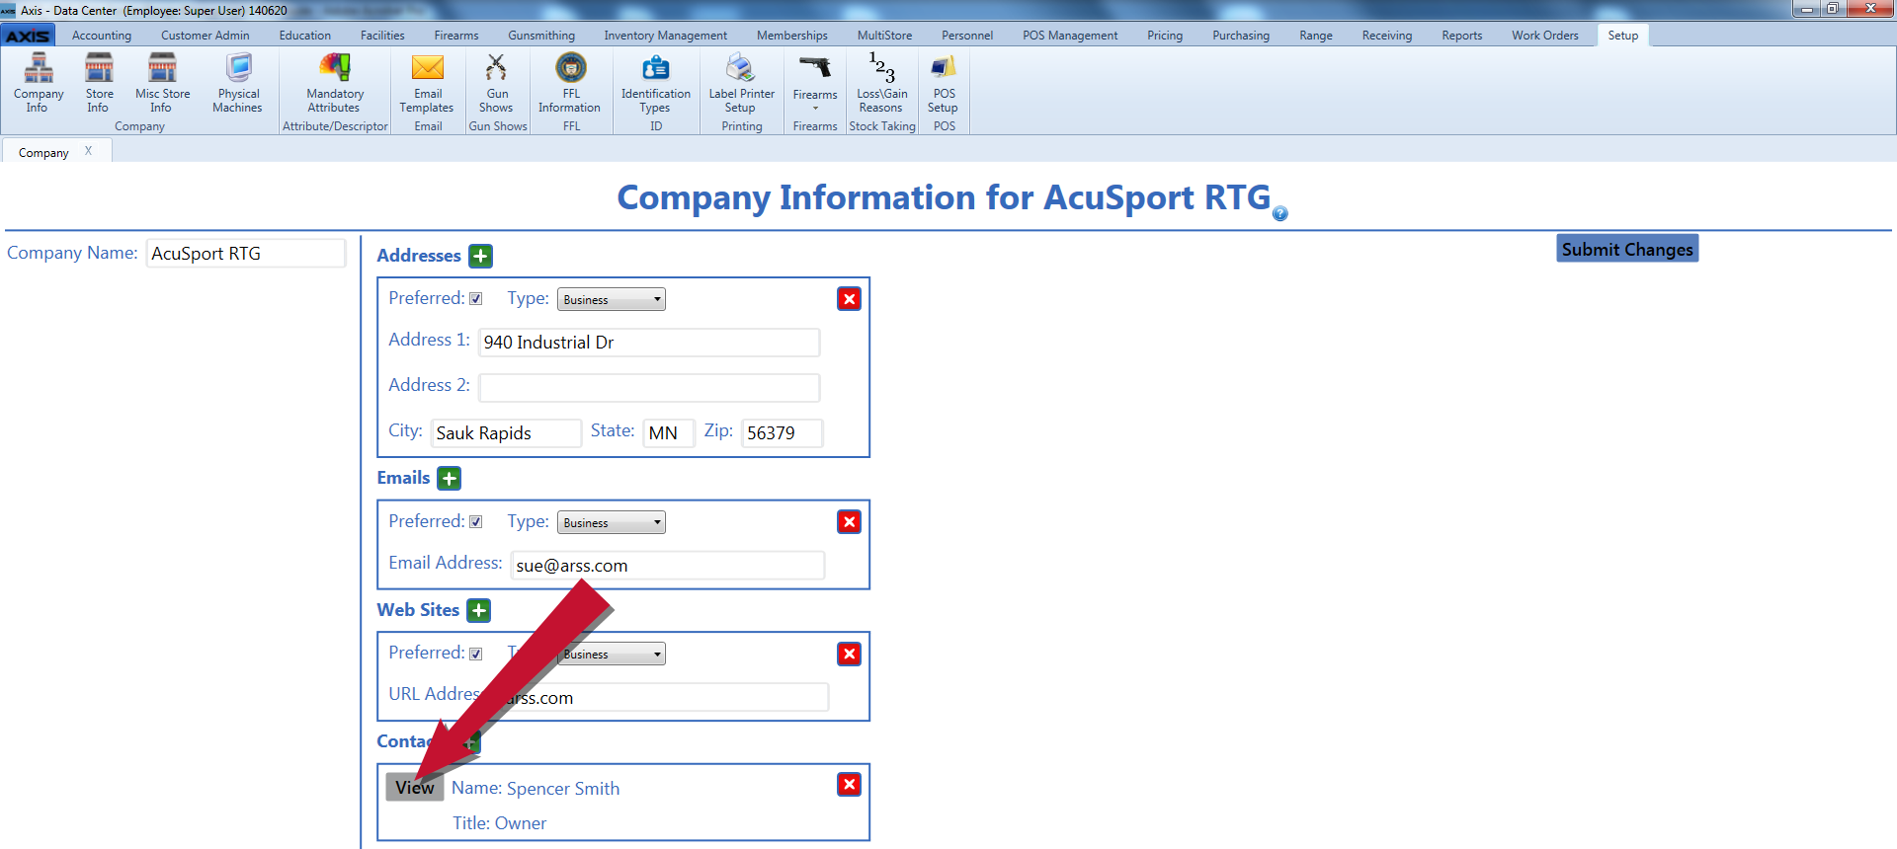Viewport: 1897px width, 849px height.
Task: Delete the web site URL entry
Action: point(849,655)
